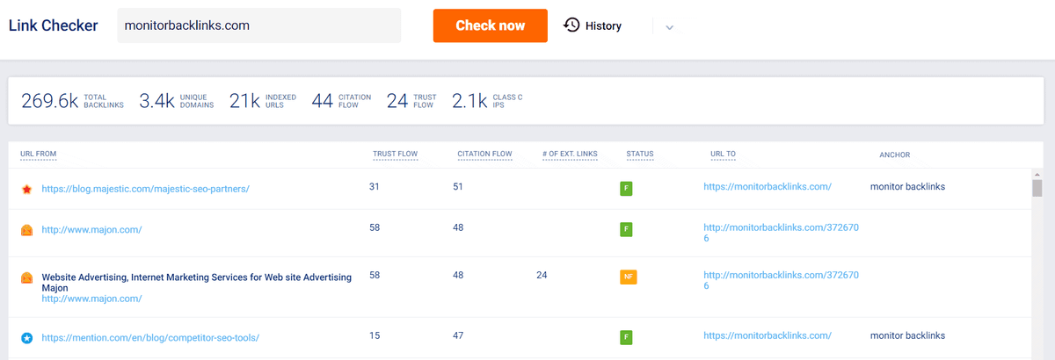Click the Check now button

pos(491,25)
